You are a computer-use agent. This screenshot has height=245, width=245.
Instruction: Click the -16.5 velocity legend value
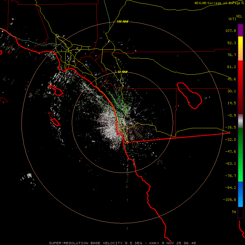[231, 127]
